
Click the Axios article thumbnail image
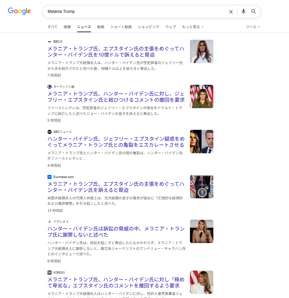[201, 231]
